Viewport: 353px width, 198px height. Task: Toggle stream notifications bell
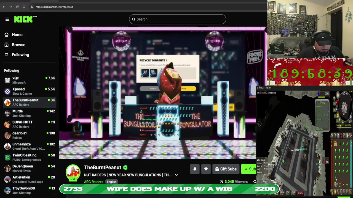pos(195,169)
